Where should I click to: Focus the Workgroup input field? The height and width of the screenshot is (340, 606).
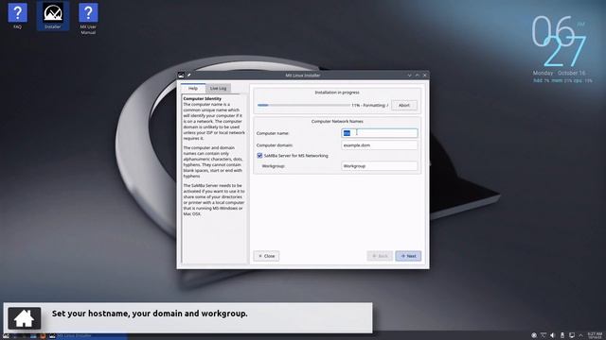click(x=380, y=166)
